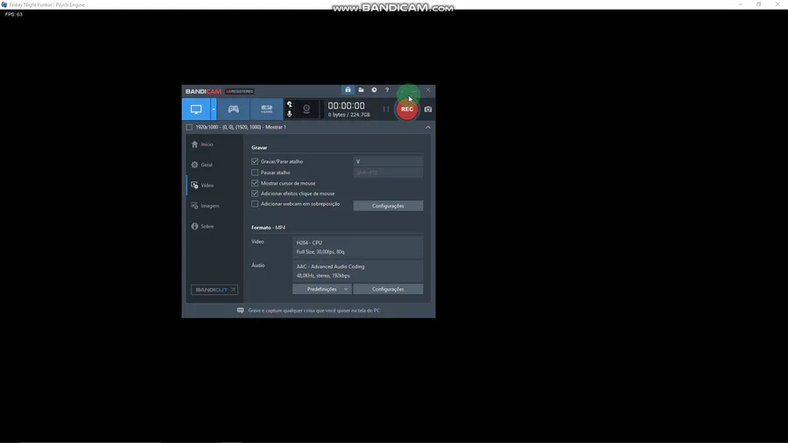Open the Sobre tab
This screenshot has width=788, height=443.
tap(215, 227)
